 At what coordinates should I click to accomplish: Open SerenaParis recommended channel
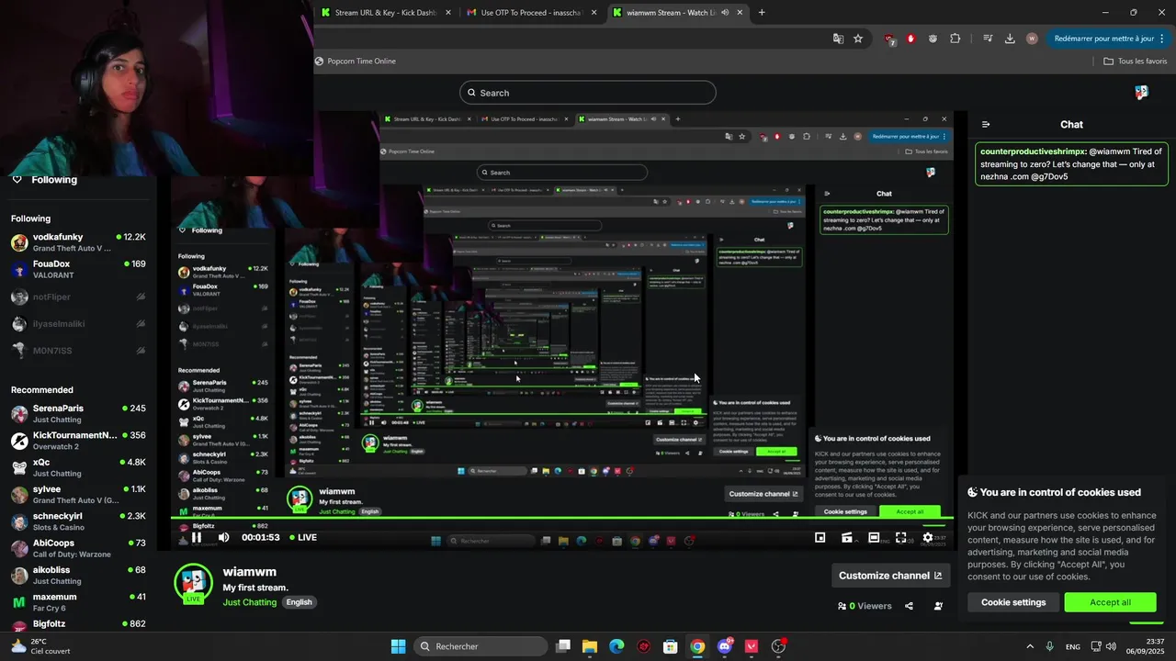(x=78, y=413)
